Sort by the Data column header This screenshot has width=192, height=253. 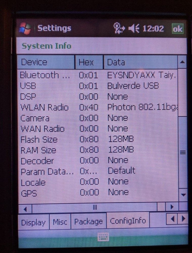point(141,62)
